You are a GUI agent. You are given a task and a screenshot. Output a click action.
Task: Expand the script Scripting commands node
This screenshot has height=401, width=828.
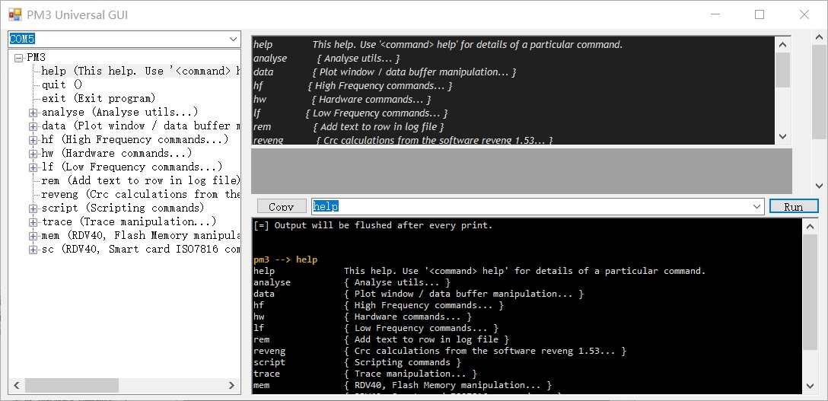tap(33, 208)
